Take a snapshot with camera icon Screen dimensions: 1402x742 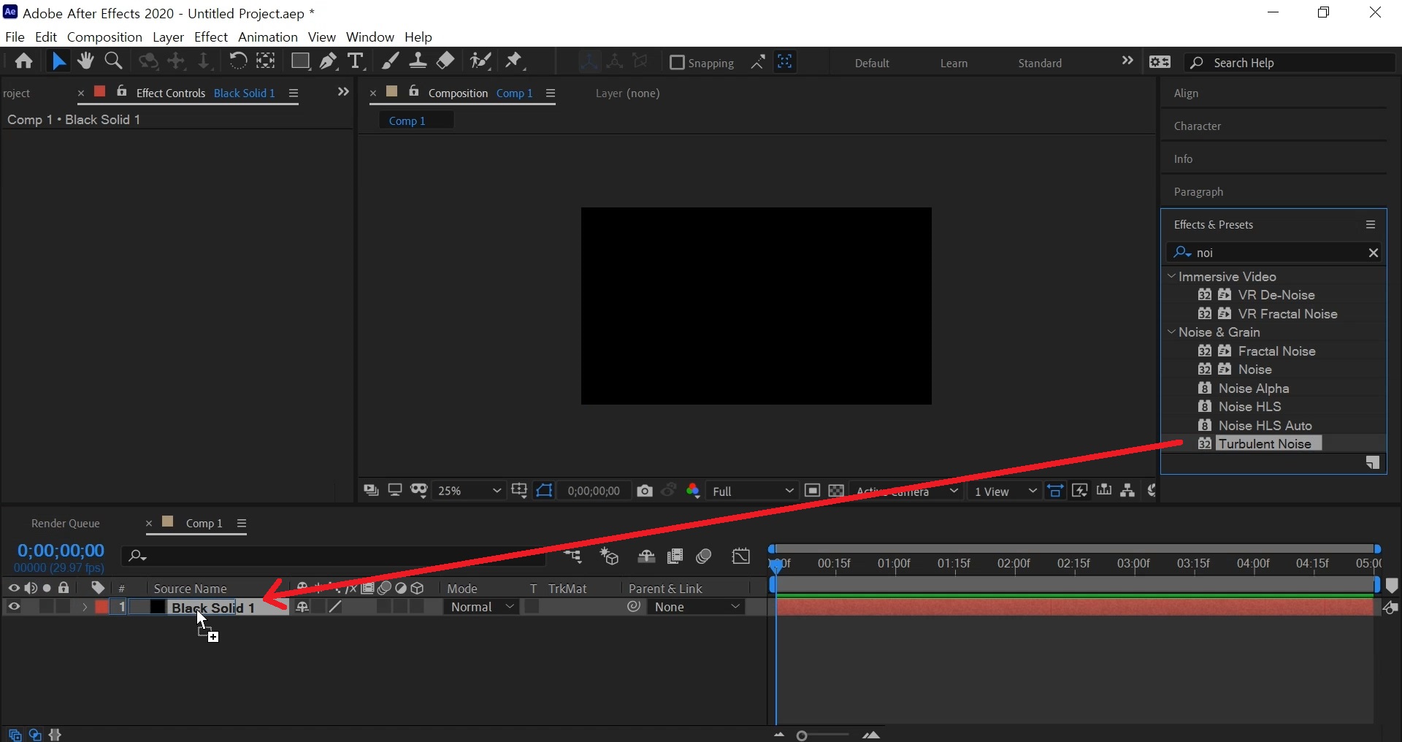(x=645, y=491)
